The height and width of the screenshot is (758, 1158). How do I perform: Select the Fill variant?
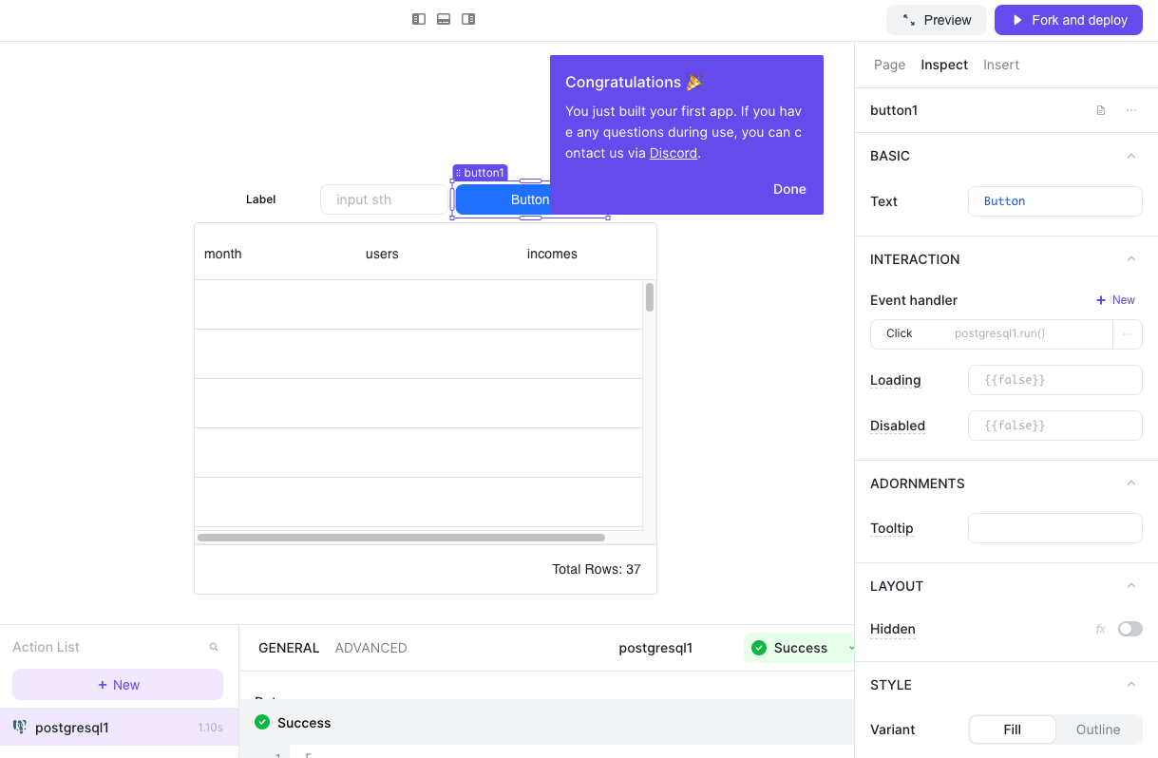click(x=1013, y=730)
